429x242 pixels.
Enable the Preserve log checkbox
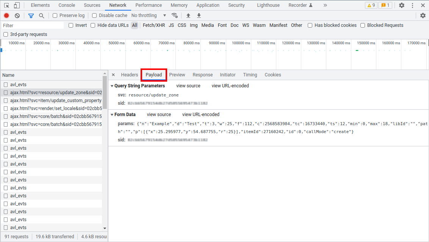55,16
